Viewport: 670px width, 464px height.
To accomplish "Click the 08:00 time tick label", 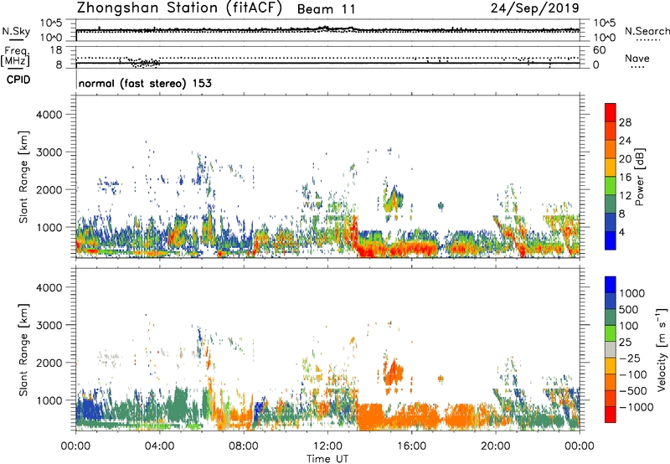I will tap(244, 446).
